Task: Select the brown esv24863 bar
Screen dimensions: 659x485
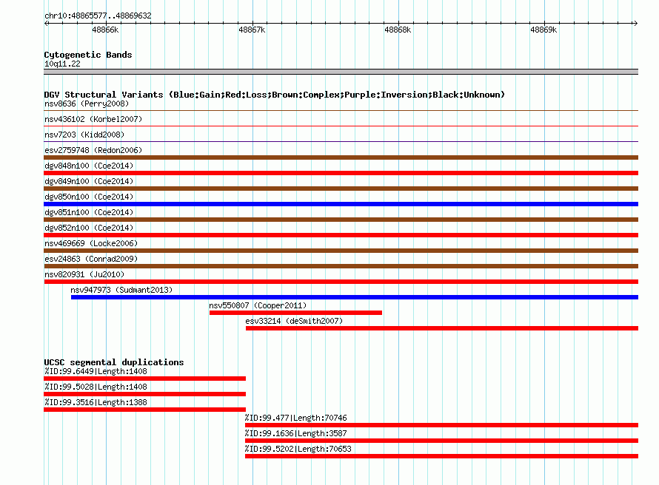Action: (341, 266)
